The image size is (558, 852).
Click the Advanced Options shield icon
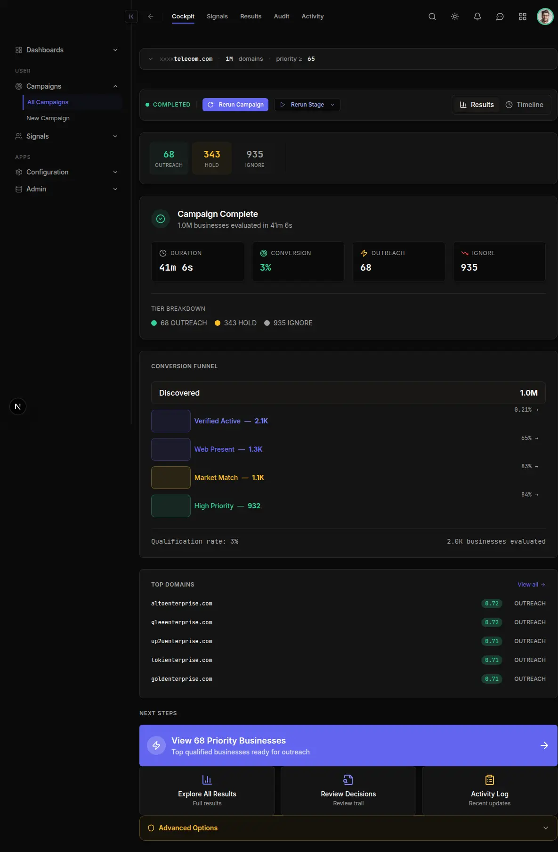[x=151, y=828]
